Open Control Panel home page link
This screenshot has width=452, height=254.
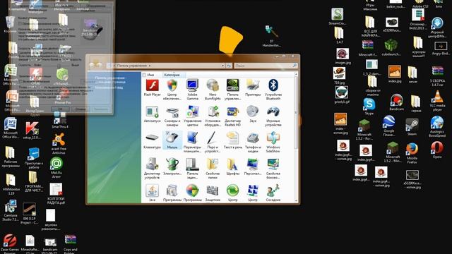(x=110, y=80)
